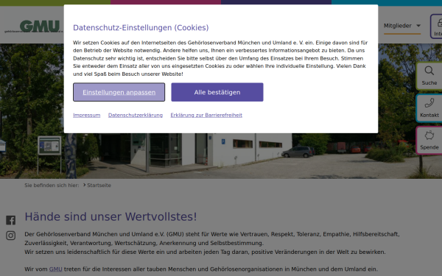Click the 'Sie befinden sich hier:' text
The height and width of the screenshot is (276, 442).
tap(52, 185)
